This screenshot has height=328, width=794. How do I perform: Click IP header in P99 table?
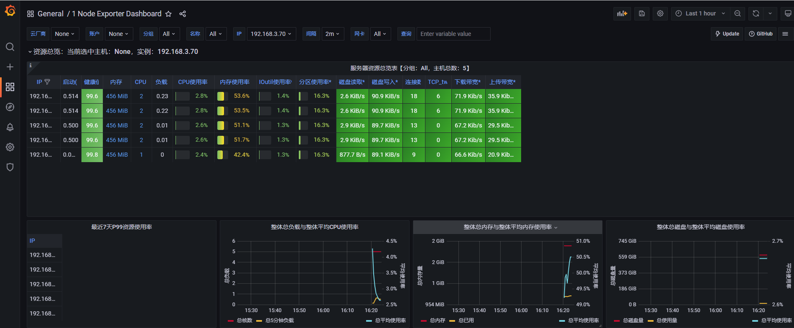click(32, 241)
